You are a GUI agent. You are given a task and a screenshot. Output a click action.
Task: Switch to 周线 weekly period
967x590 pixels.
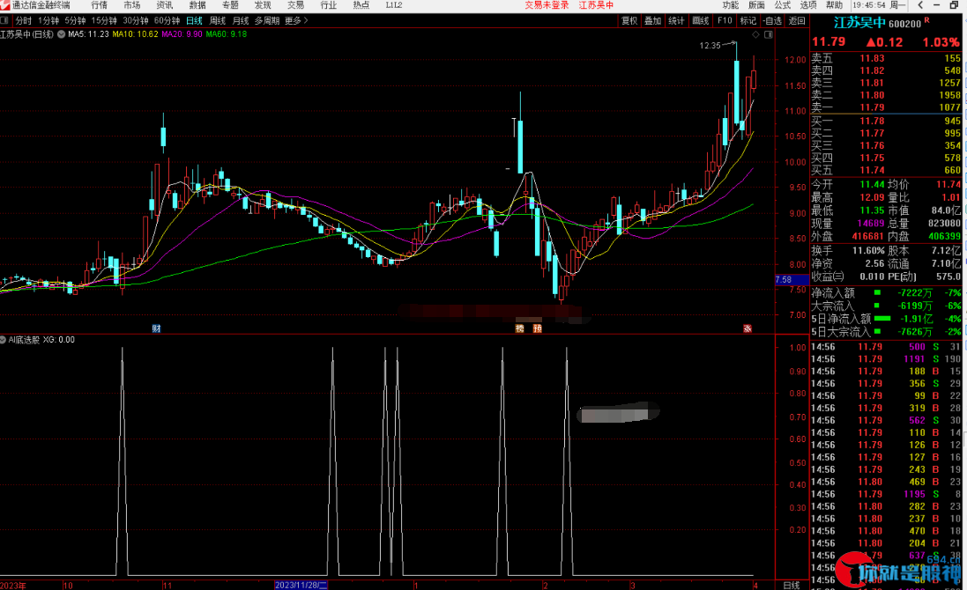[x=218, y=21]
